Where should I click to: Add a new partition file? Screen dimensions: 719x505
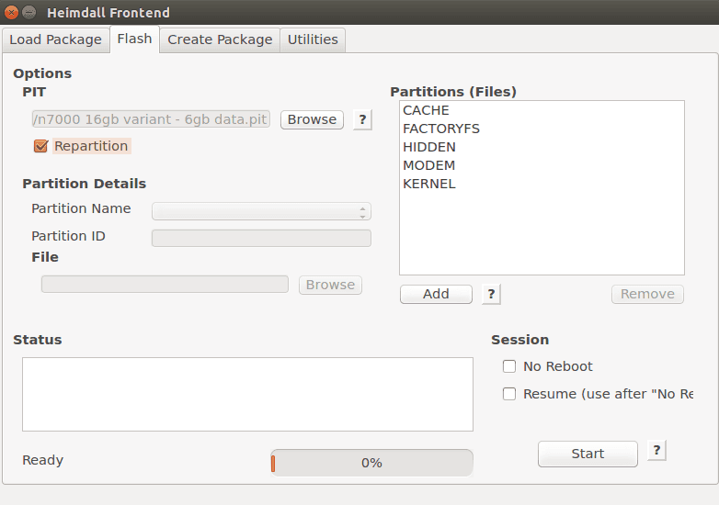[x=436, y=294]
